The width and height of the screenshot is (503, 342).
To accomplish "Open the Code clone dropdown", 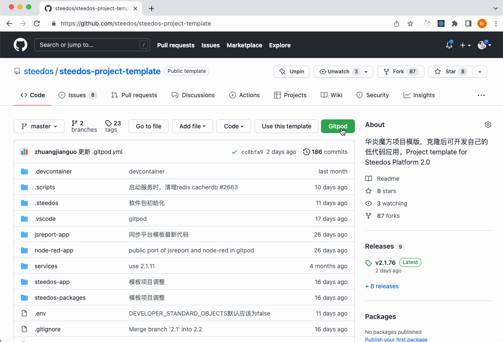I will pyautogui.click(x=234, y=126).
